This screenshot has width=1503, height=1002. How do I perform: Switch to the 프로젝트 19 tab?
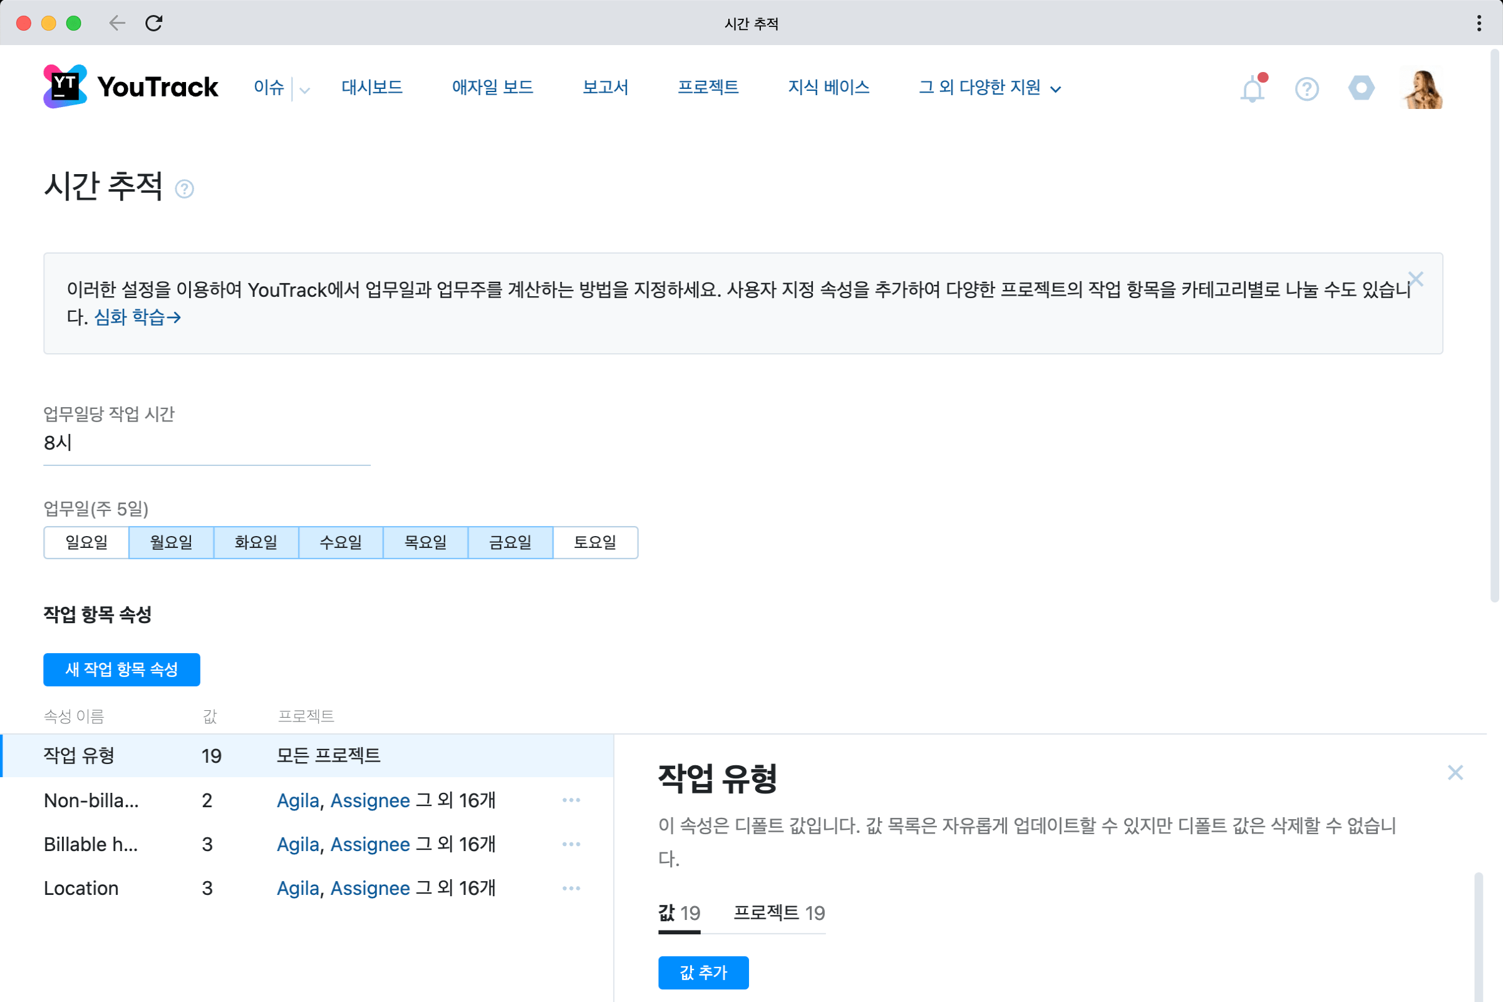click(x=778, y=913)
